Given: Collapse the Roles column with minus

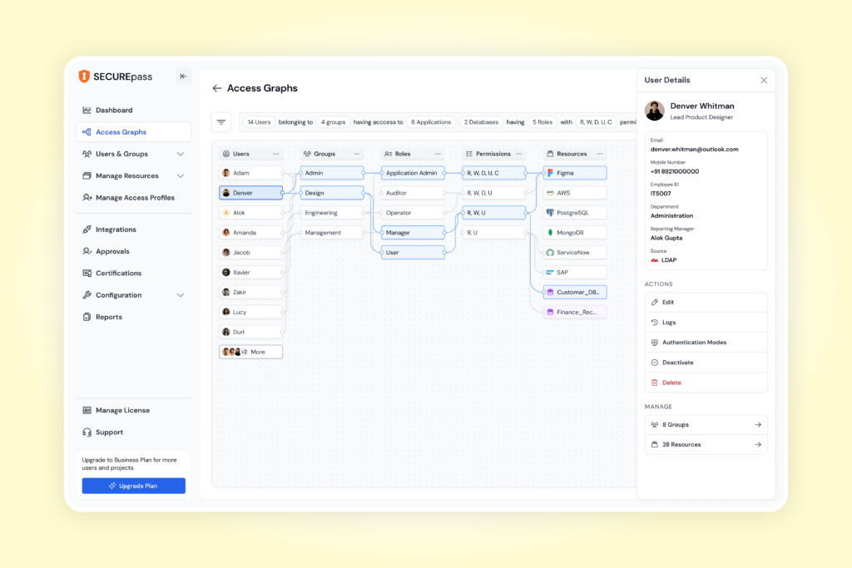Looking at the screenshot, I should click(x=438, y=154).
